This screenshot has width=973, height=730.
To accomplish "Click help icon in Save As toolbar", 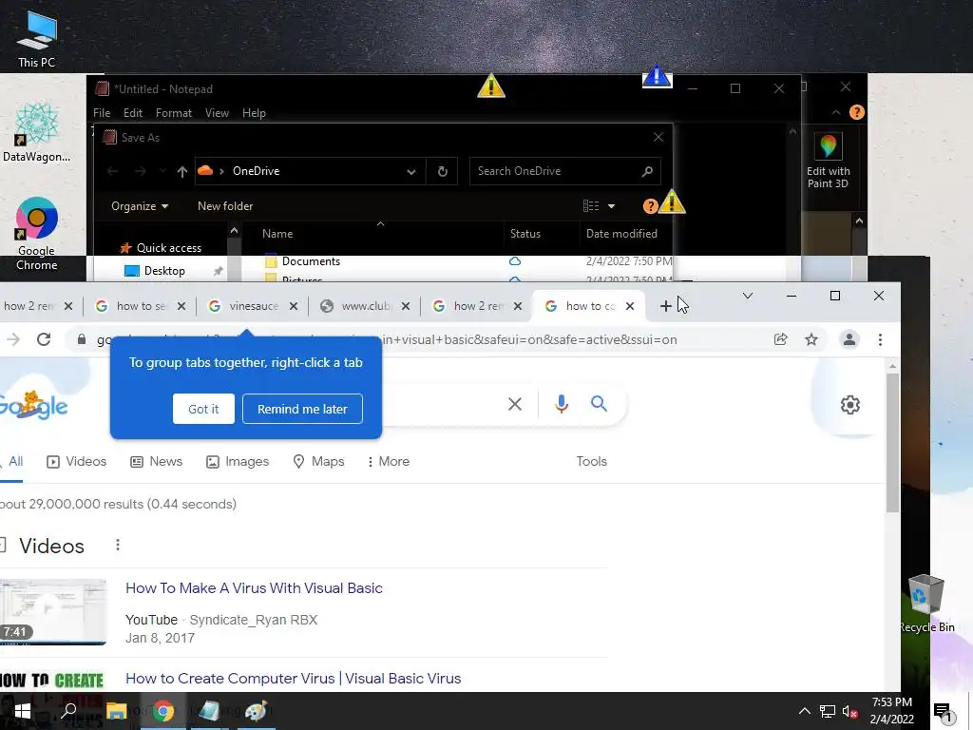I will (x=650, y=206).
